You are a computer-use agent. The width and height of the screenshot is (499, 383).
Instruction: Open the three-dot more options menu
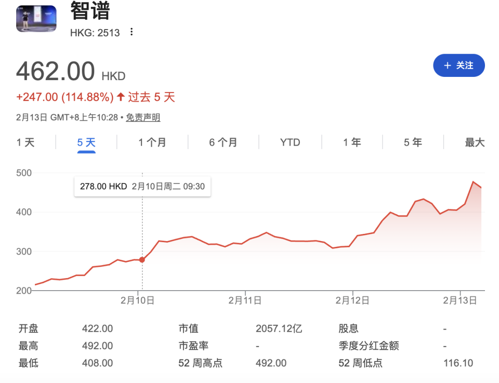pos(132,32)
